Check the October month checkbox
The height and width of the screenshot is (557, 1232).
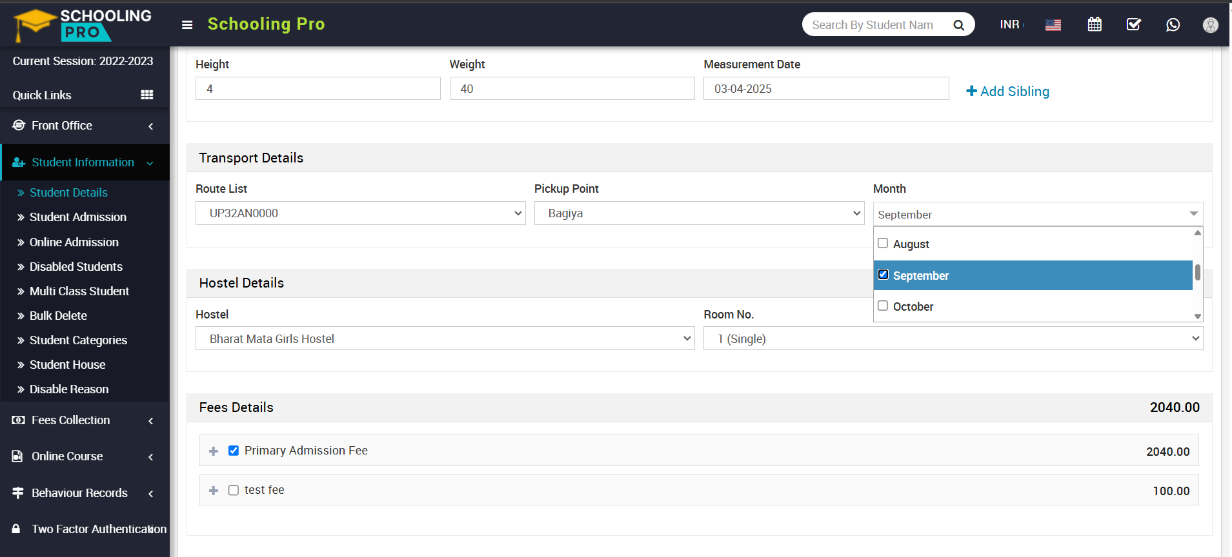tap(883, 306)
